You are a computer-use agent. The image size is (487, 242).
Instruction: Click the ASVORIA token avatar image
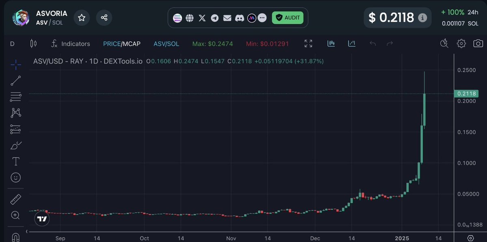click(20, 18)
